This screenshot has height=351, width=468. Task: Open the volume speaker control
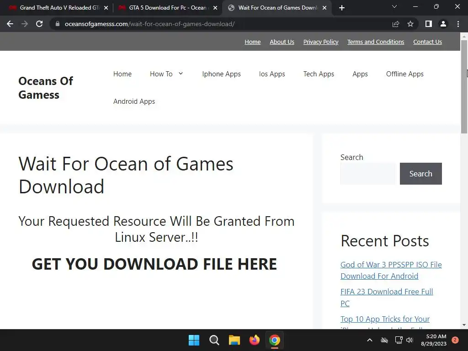409,340
